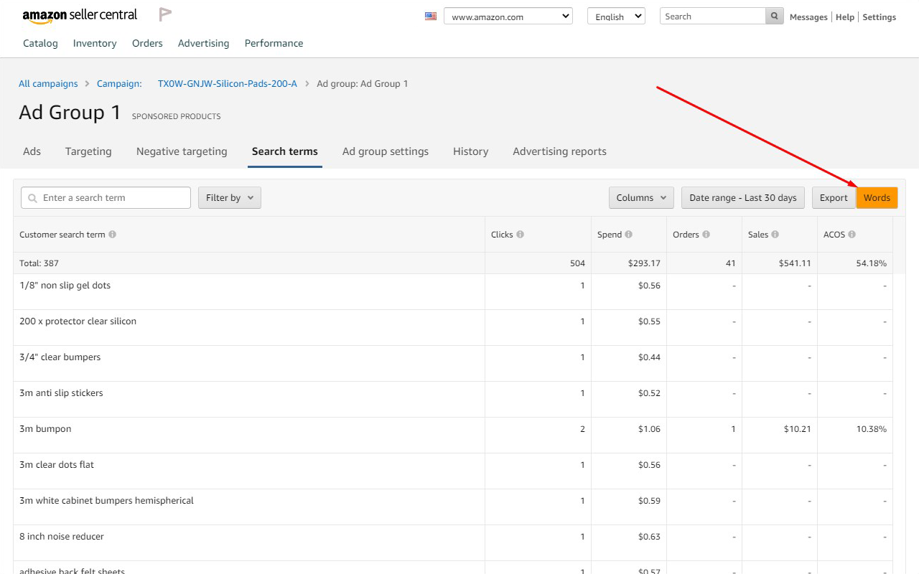
Task: Open the English language dropdown
Action: (x=616, y=16)
